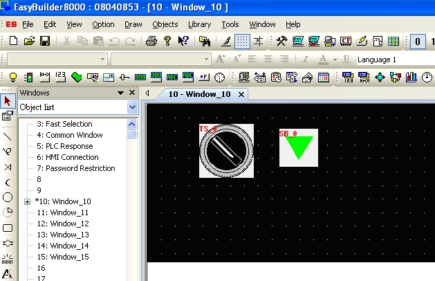The image size is (435, 281).
Task: Open System Parameter Settings hammer icon
Action: [x=281, y=42]
